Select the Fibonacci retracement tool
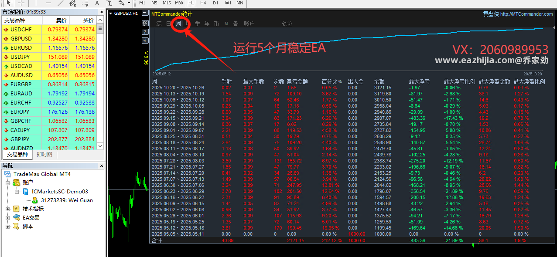 point(85,3)
